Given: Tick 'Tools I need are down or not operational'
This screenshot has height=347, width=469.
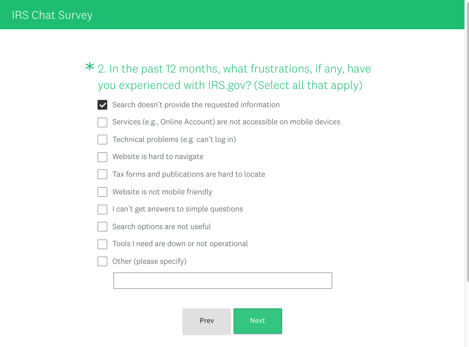Looking at the screenshot, I should 102,244.
